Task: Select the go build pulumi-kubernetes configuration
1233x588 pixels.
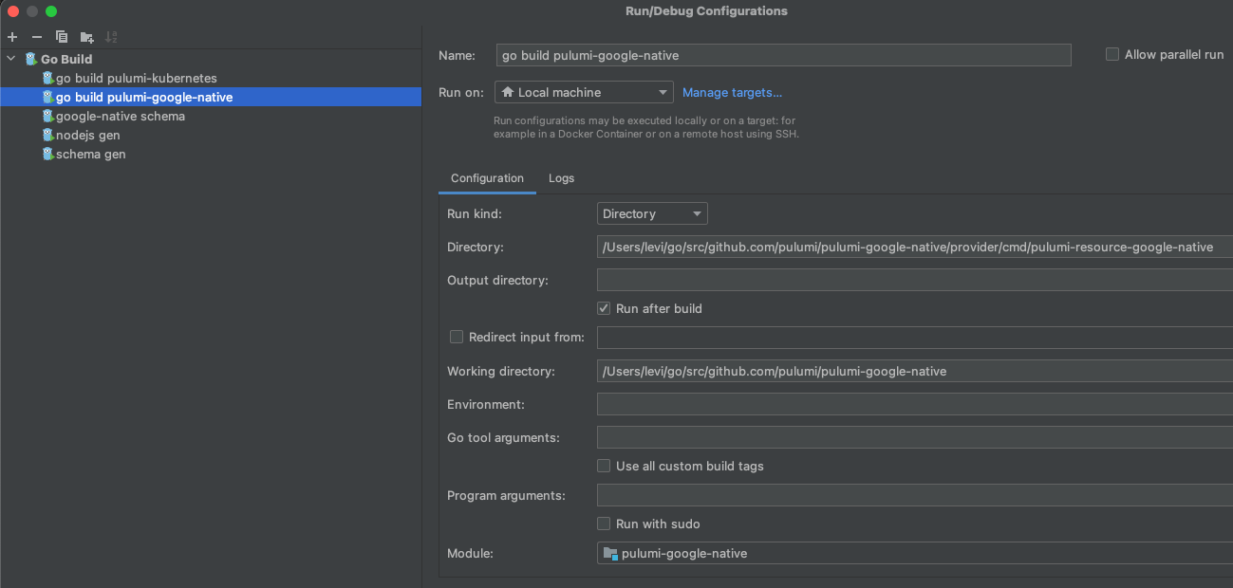Action: click(x=133, y=78)
